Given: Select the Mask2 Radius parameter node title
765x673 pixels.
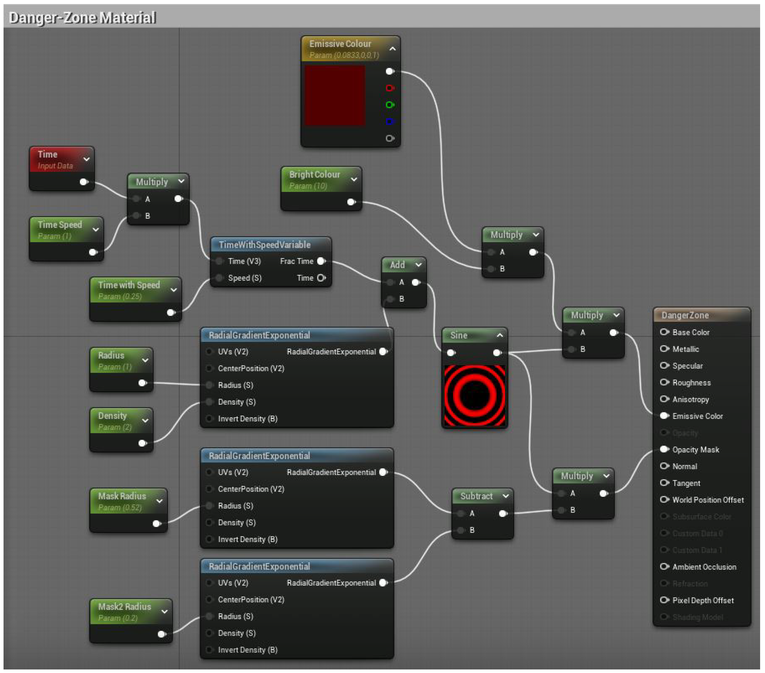Looking at the screenshot, I should click(124, 606).
